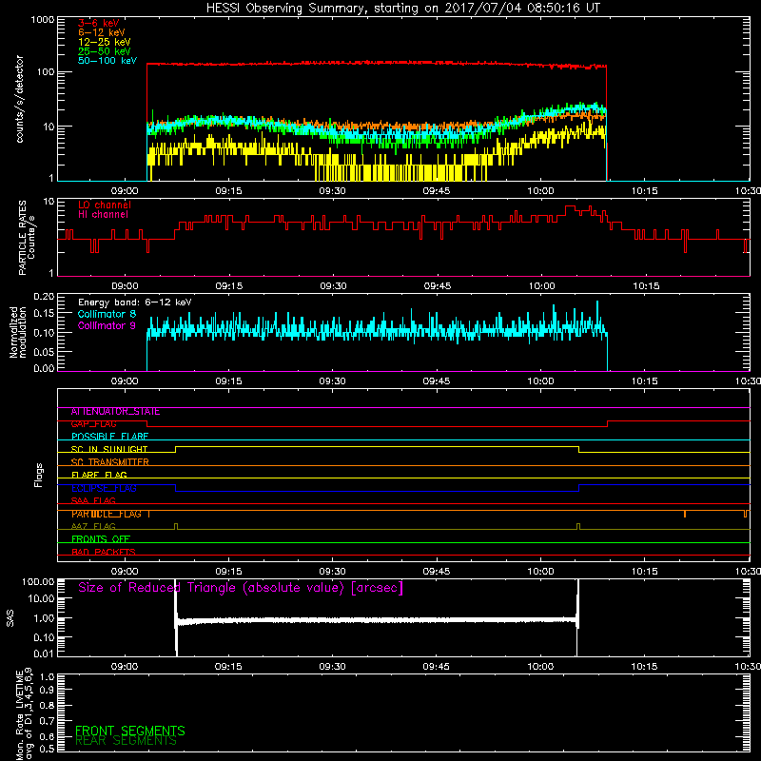Click '09:45' time label under modulation panel
This screenshot has width=761, height=761.
(437, 381)
